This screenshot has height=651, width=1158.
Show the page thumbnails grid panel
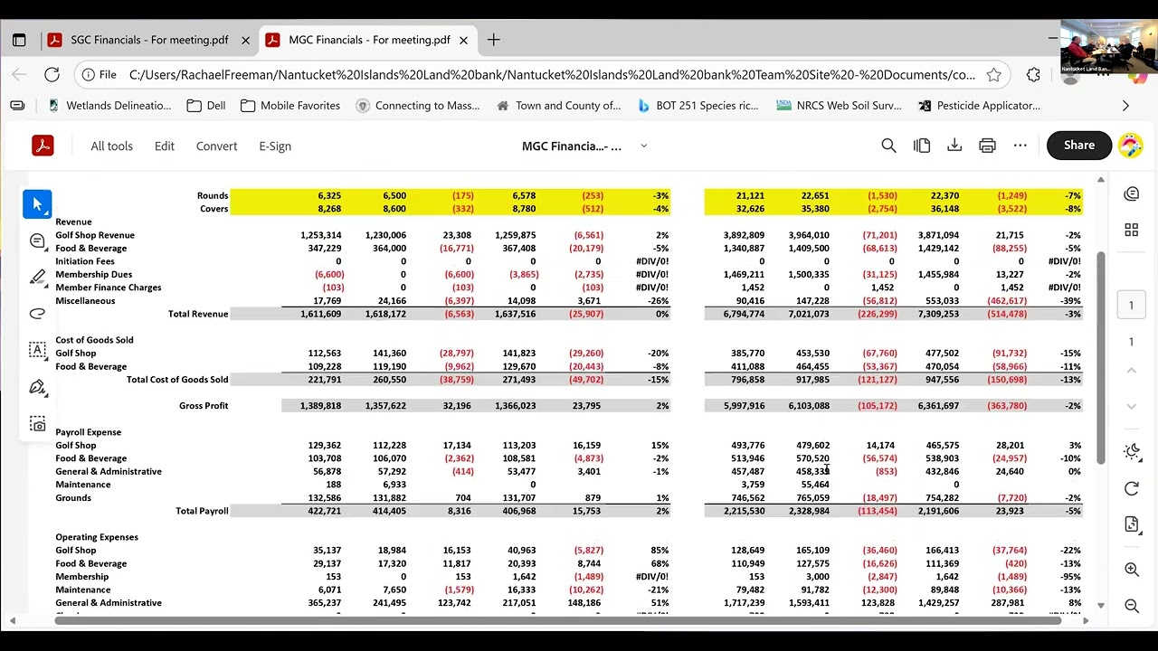(x=1131, y=230)
